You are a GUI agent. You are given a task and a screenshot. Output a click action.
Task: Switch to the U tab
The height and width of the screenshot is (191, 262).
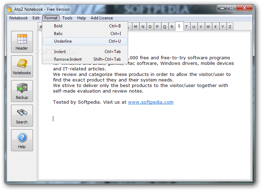point(194,27)
